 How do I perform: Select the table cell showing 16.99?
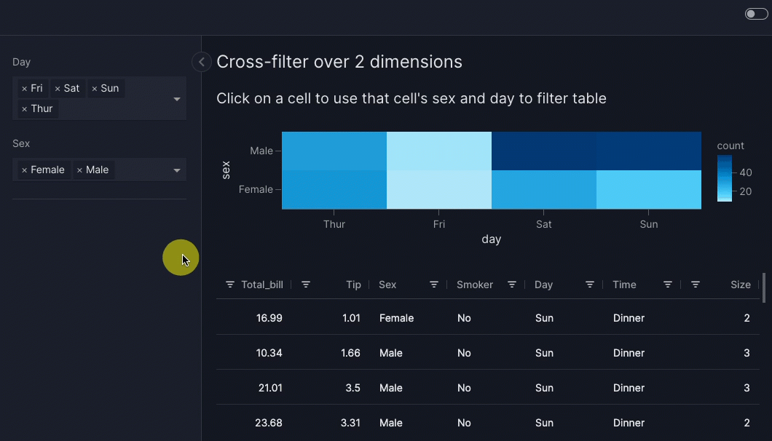269,318
